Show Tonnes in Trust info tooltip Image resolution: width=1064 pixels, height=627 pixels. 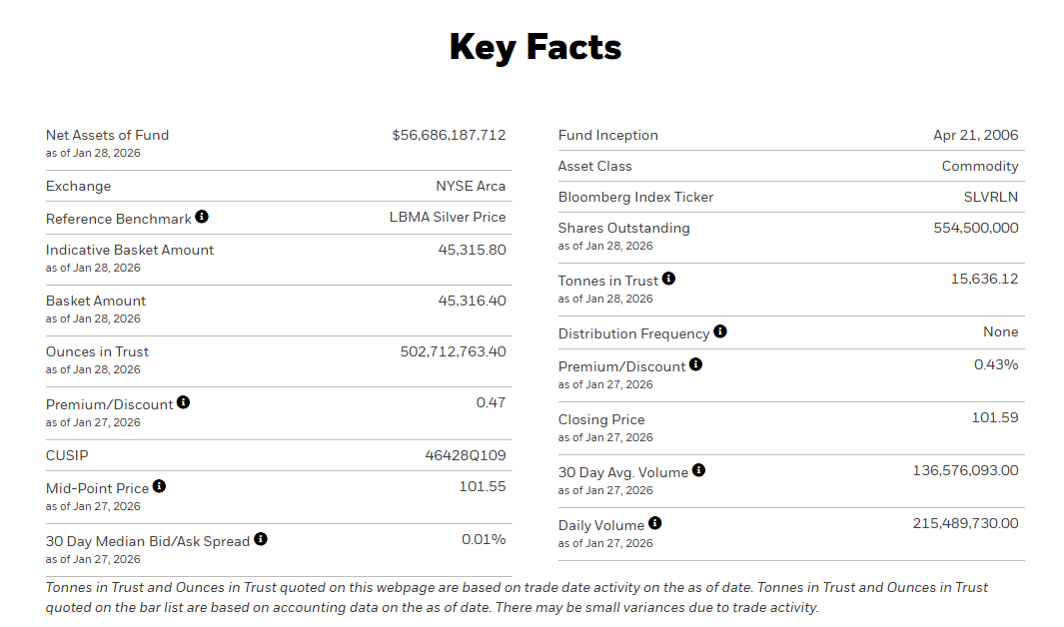tap(668, 279)
